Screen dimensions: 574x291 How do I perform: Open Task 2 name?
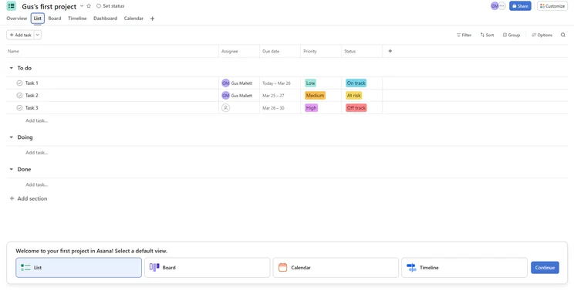[32, 96]
